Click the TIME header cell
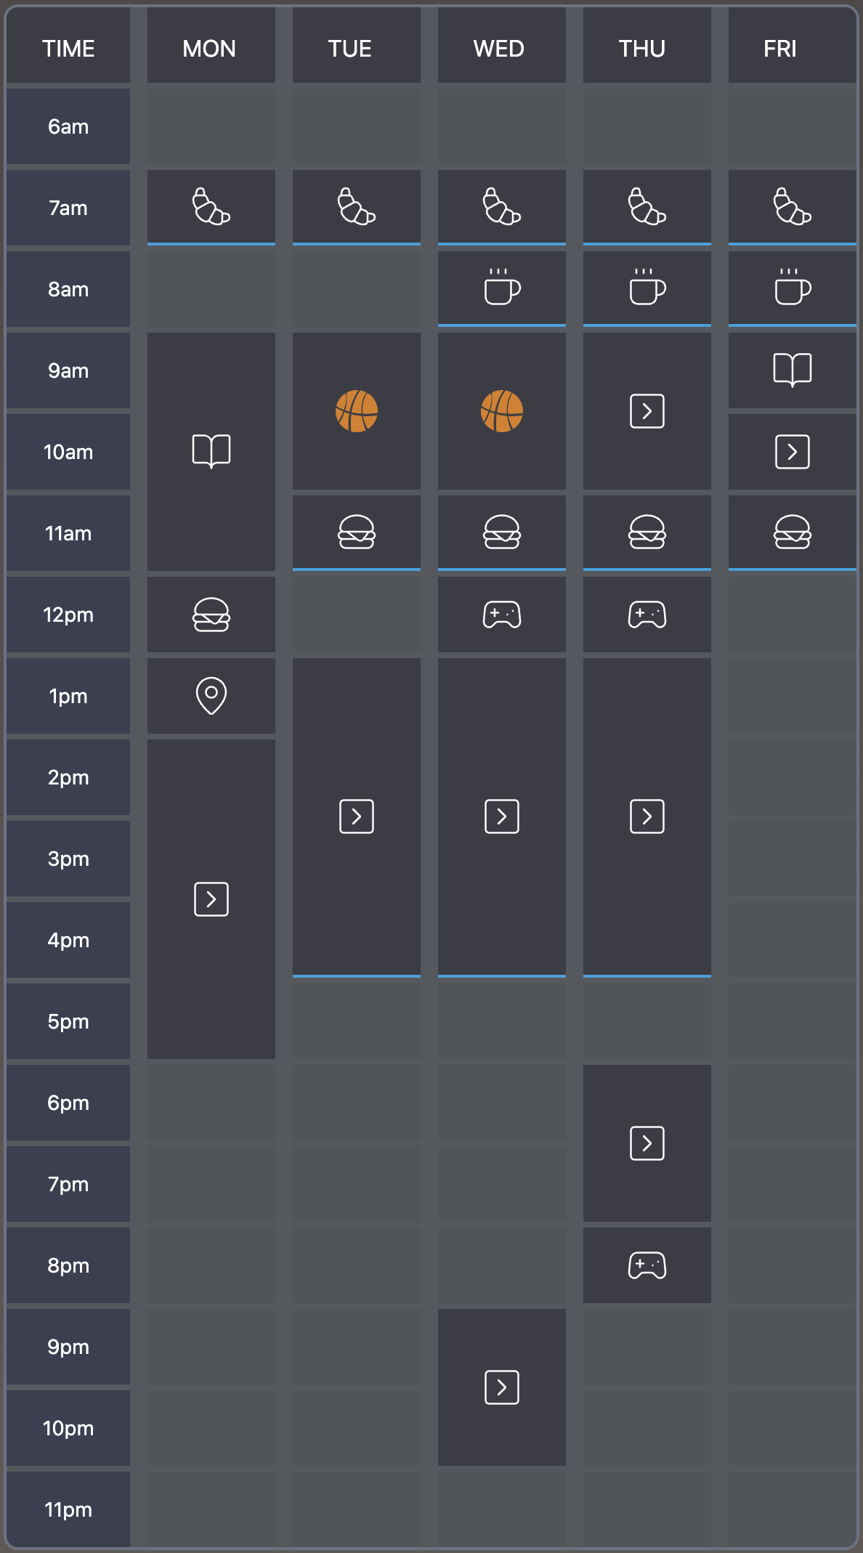 click(x=68, y=48)
